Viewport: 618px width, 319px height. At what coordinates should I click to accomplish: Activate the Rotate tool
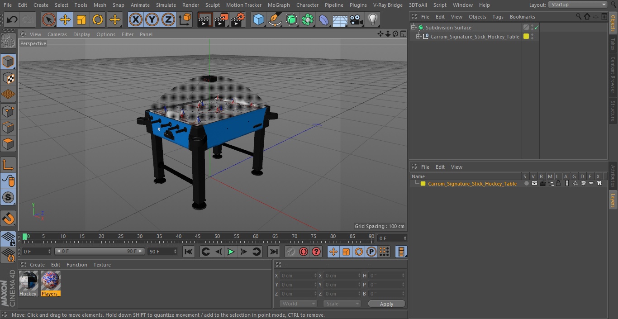coord(98,19)
